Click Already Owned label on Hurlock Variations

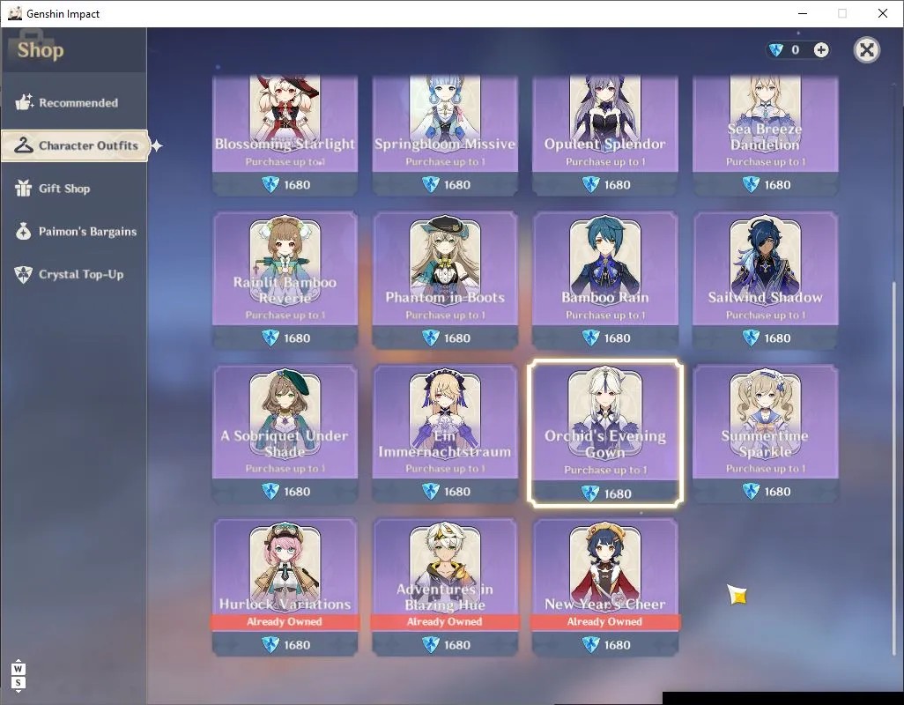285,621
